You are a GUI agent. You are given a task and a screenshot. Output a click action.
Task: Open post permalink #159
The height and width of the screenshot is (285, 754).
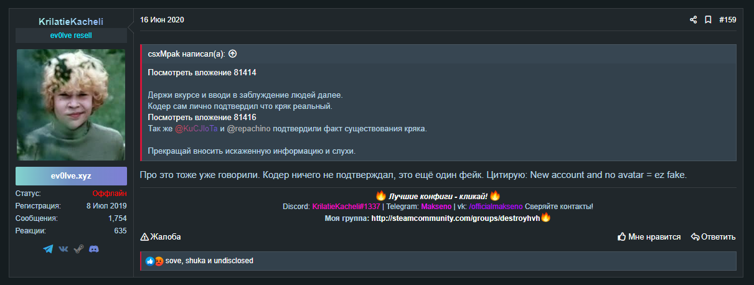(x=727, y=20)
